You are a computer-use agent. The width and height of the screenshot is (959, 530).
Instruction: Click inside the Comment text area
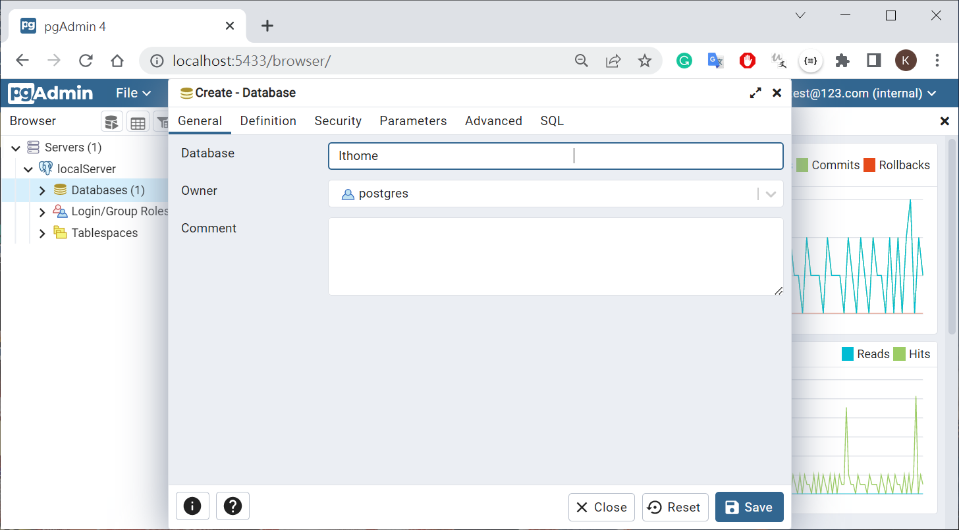pyautogui.click(x=555, y=256)
